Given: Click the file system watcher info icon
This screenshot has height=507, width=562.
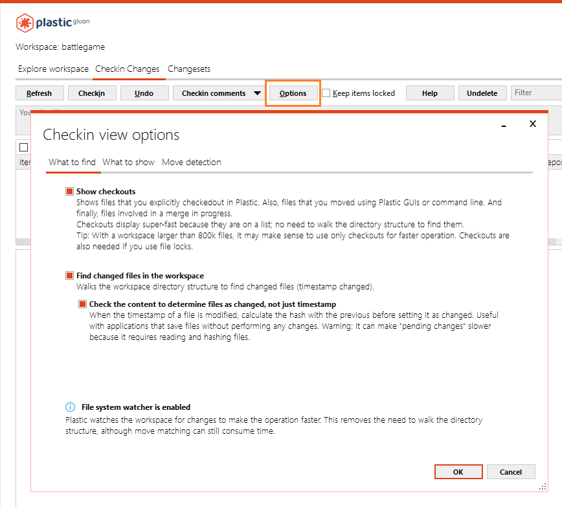Looking at the screenshot, I should [70, 407].
